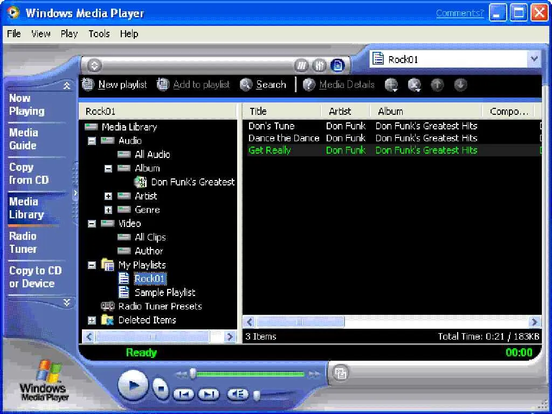Click the volume slider handle
552x414 pixels.
tap(257, 395)
